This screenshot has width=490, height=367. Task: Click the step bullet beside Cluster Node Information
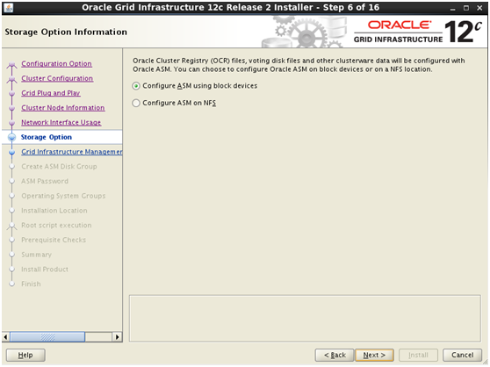coord(12,108)
